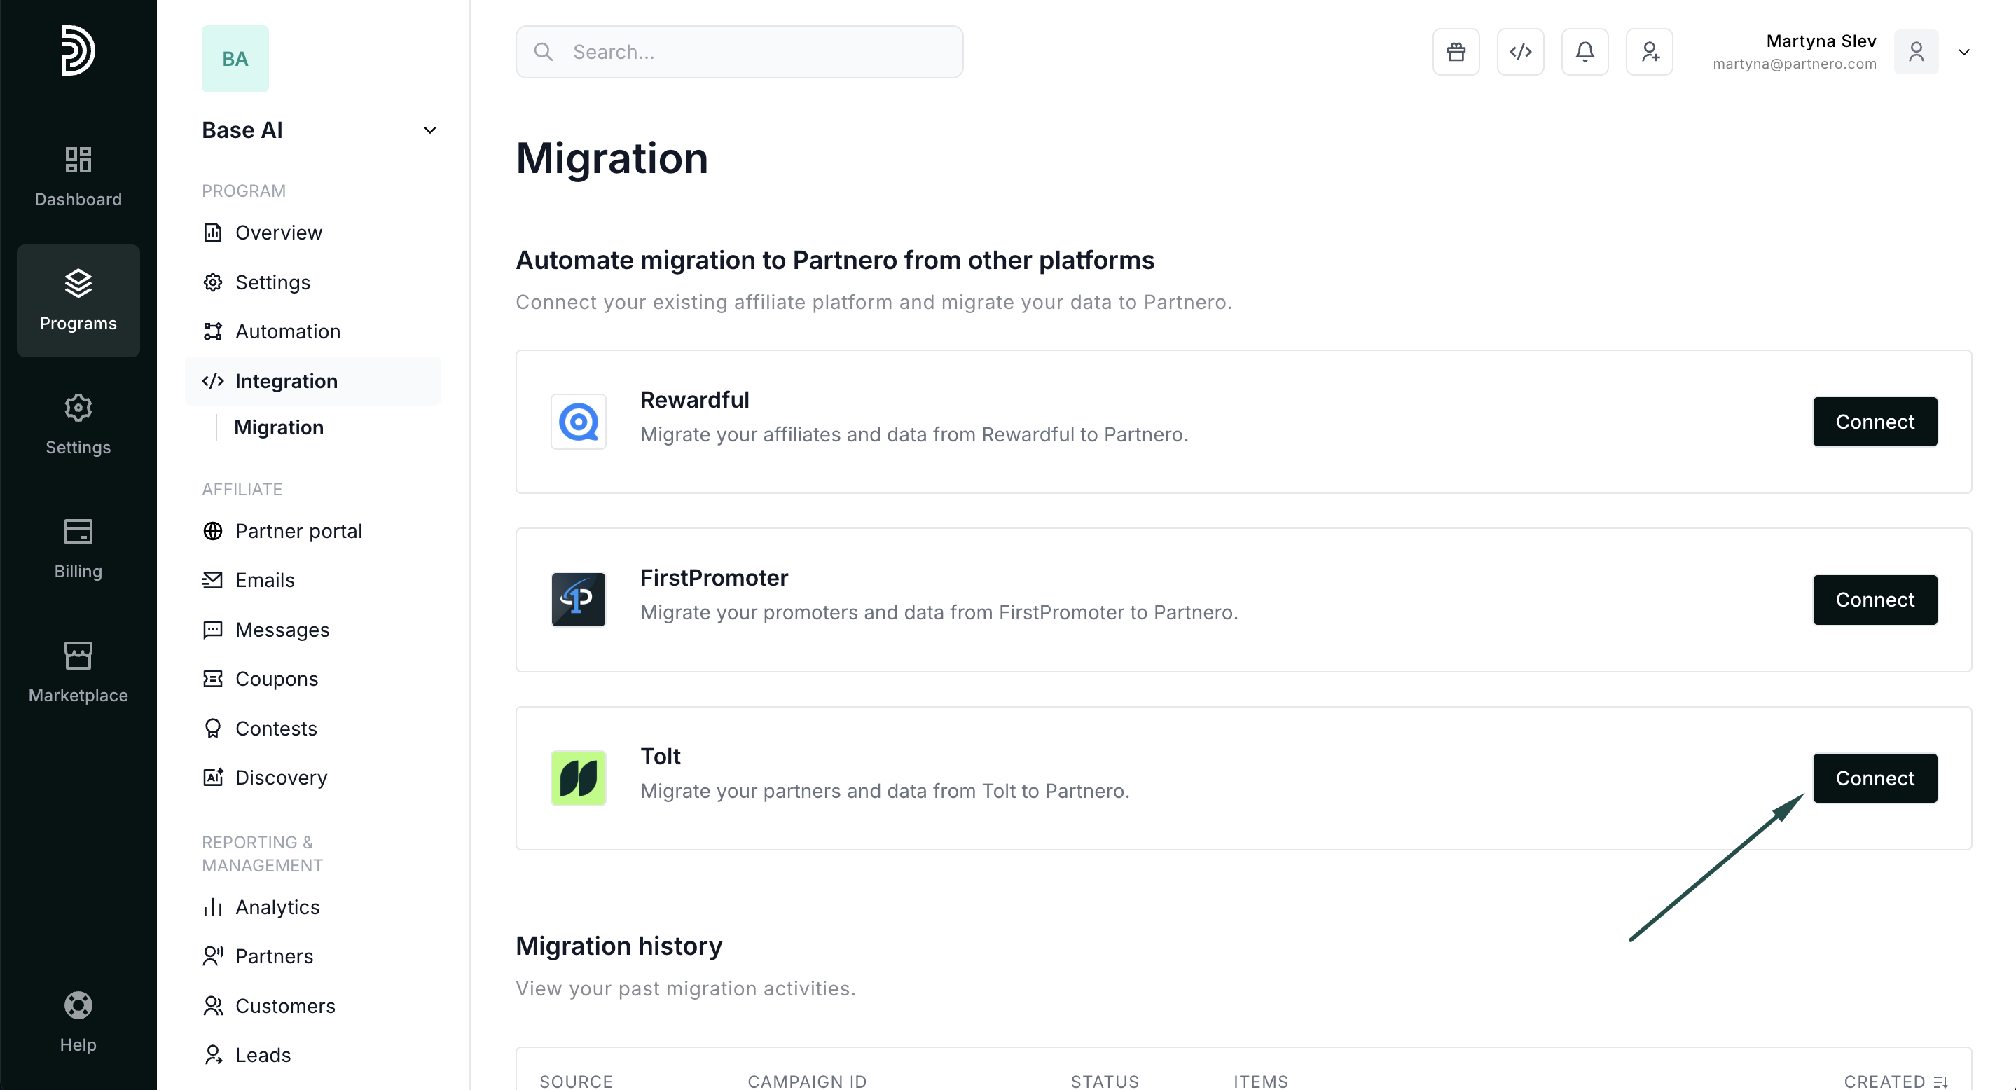Viewport: 2016px width, 1090px height.
Task: Connect the Rewardful migration
Action: pyautogui.click(x=1875, y=421)
